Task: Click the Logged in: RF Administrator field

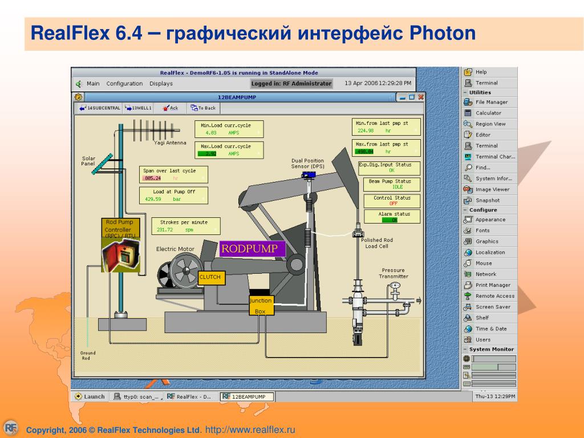Action: [291, 84]
